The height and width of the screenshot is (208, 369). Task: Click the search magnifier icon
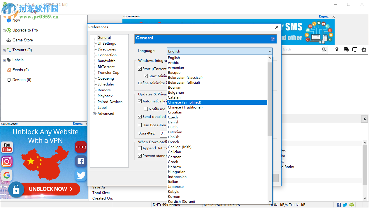pyautogui.click(x=324, y=50)
